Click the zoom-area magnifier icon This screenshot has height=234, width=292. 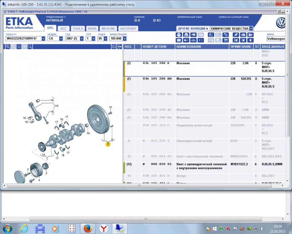click(19, 47)
